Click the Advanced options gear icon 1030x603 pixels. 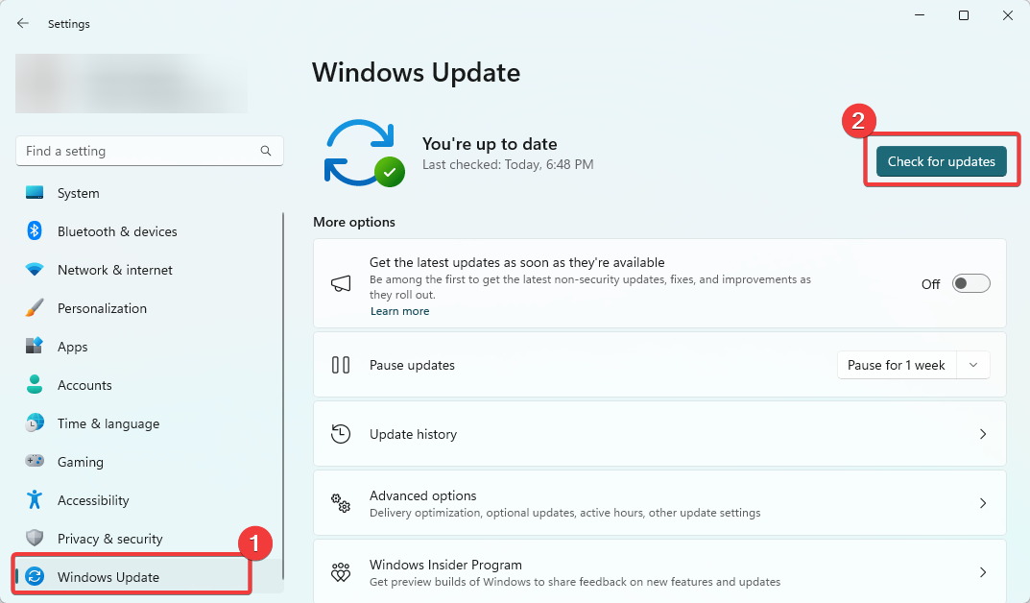point(342,503)
